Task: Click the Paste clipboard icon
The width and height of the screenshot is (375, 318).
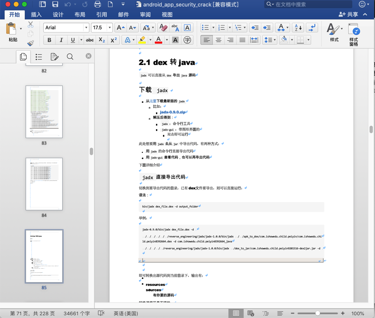Action: 11,29
